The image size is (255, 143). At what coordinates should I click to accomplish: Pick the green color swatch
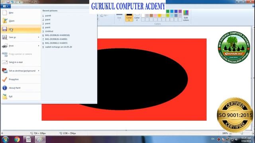tap(168, 12)
